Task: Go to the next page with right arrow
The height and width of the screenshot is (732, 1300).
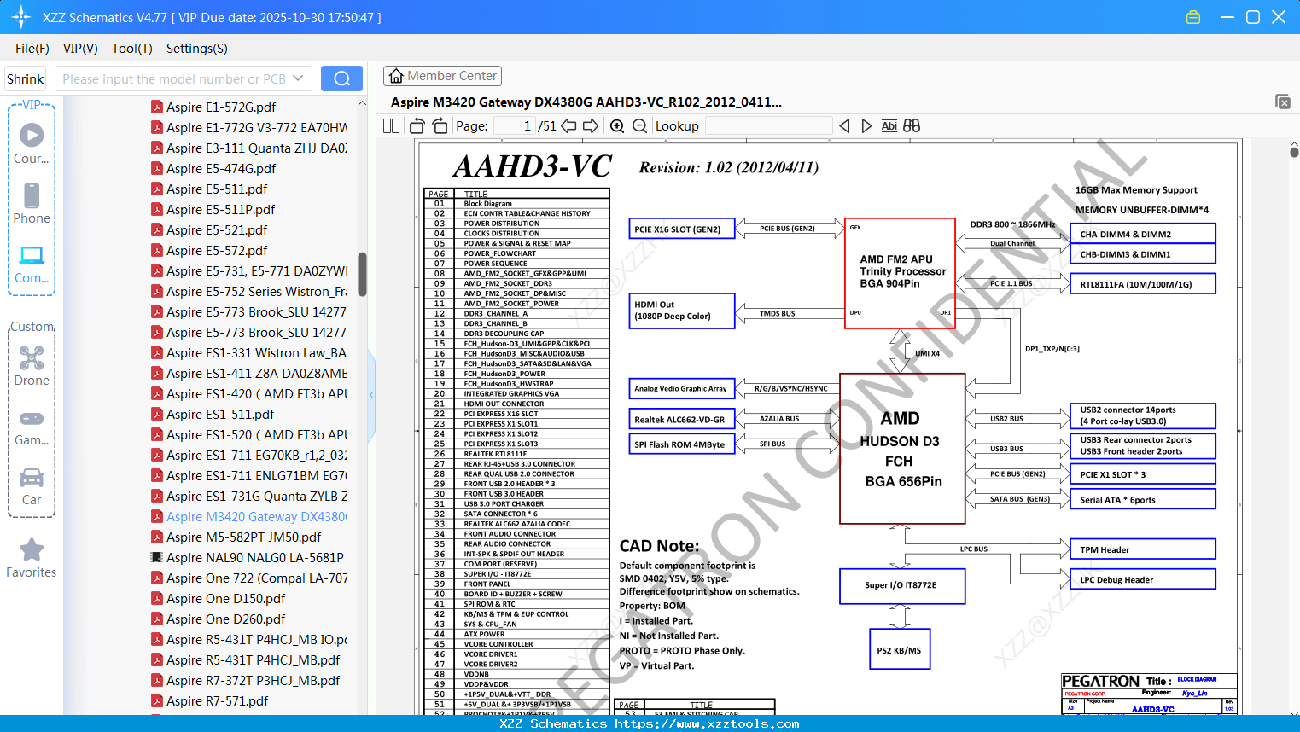Action: click(x=591, y=126)
